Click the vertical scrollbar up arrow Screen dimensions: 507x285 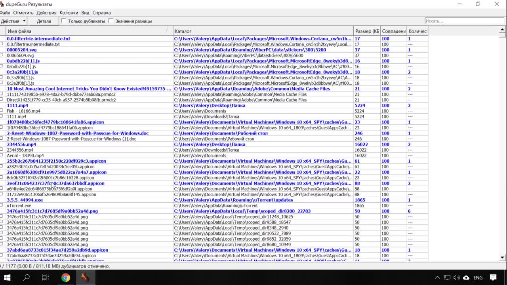[x=503, y=30]
